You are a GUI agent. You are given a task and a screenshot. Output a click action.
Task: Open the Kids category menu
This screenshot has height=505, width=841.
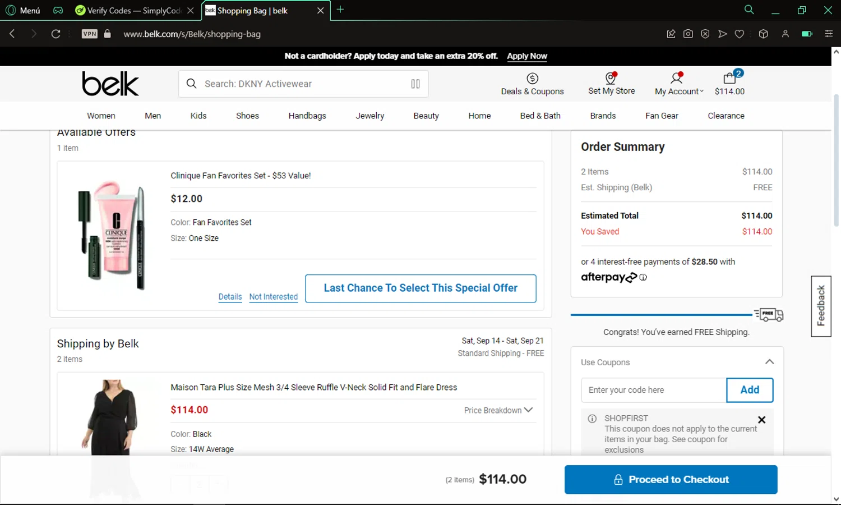point(198,116)
